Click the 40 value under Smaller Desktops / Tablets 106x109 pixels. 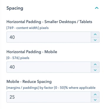[12, 37]
